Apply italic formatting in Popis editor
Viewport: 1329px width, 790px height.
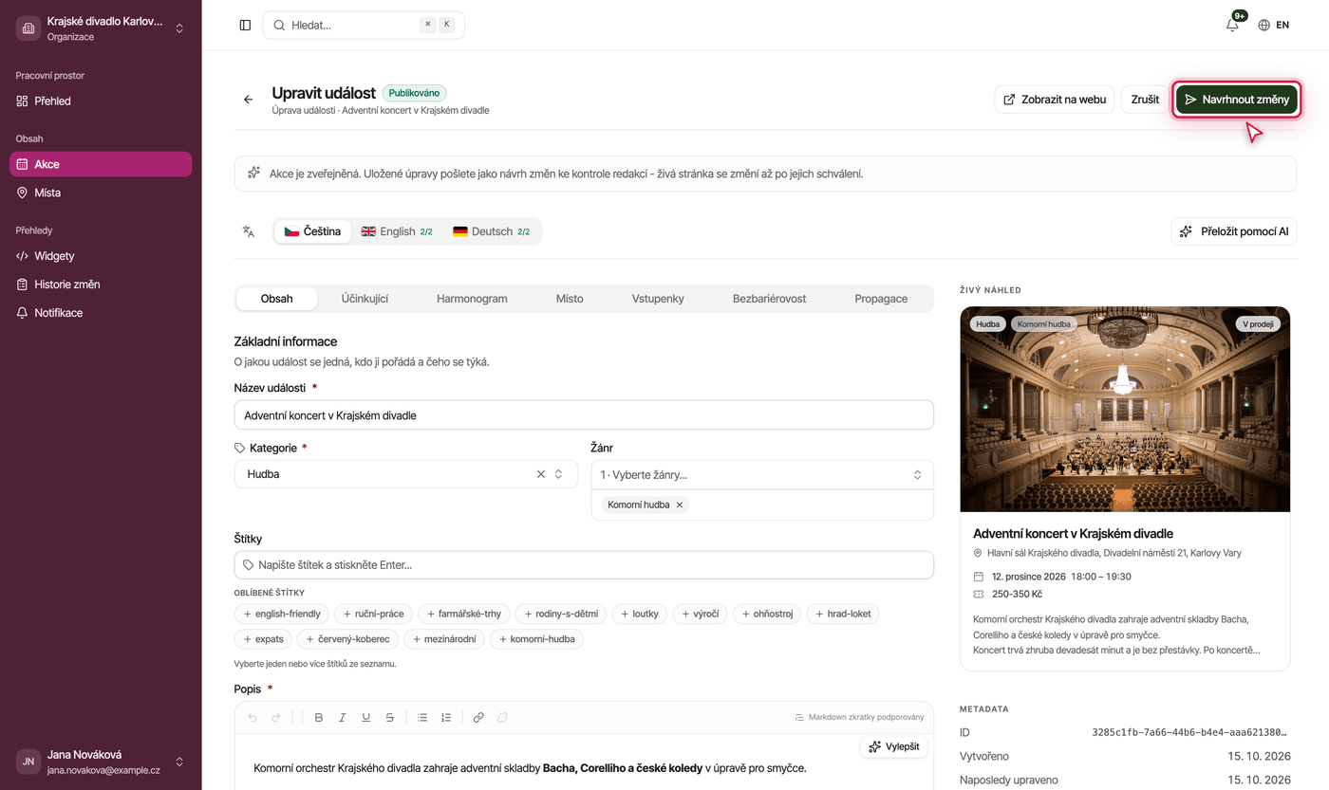tap(343, 718)
